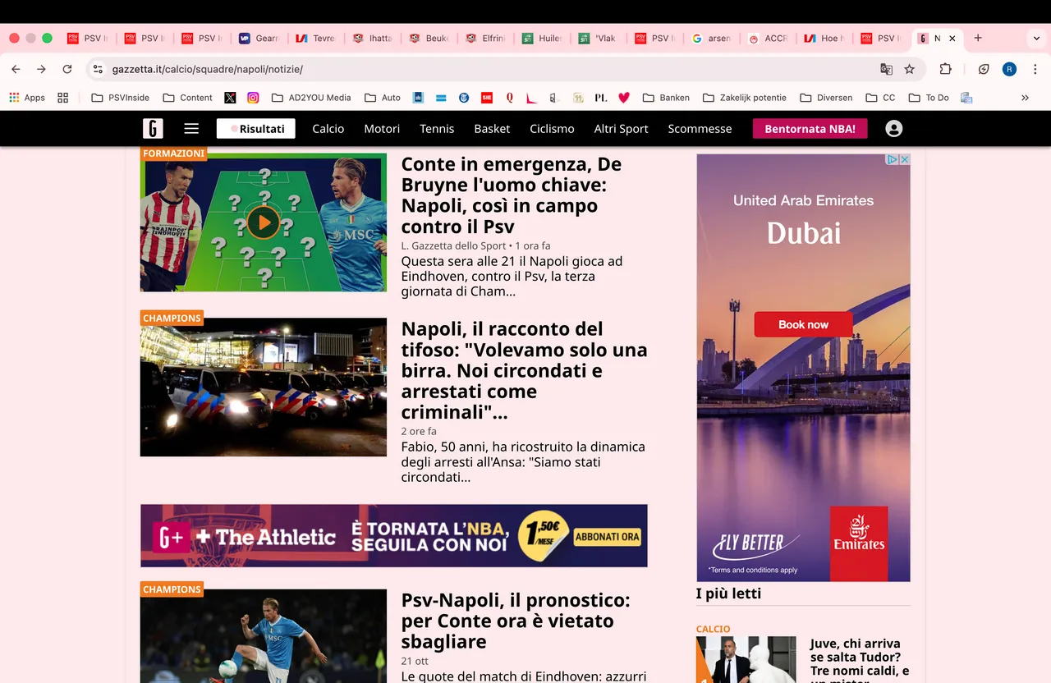
Task: Select Calcio in the navigation menu
Action: (x=328, y=129)
